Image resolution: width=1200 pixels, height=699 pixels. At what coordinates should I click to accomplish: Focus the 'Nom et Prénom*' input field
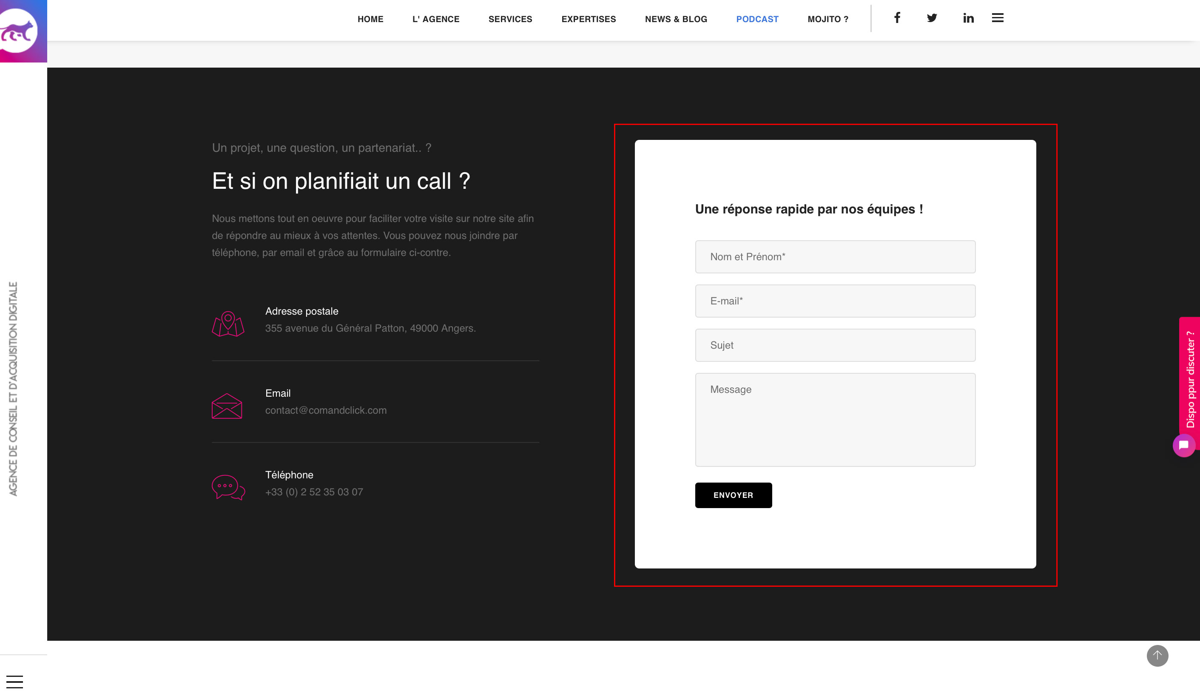pyautogui.click(x=835, y=257)
